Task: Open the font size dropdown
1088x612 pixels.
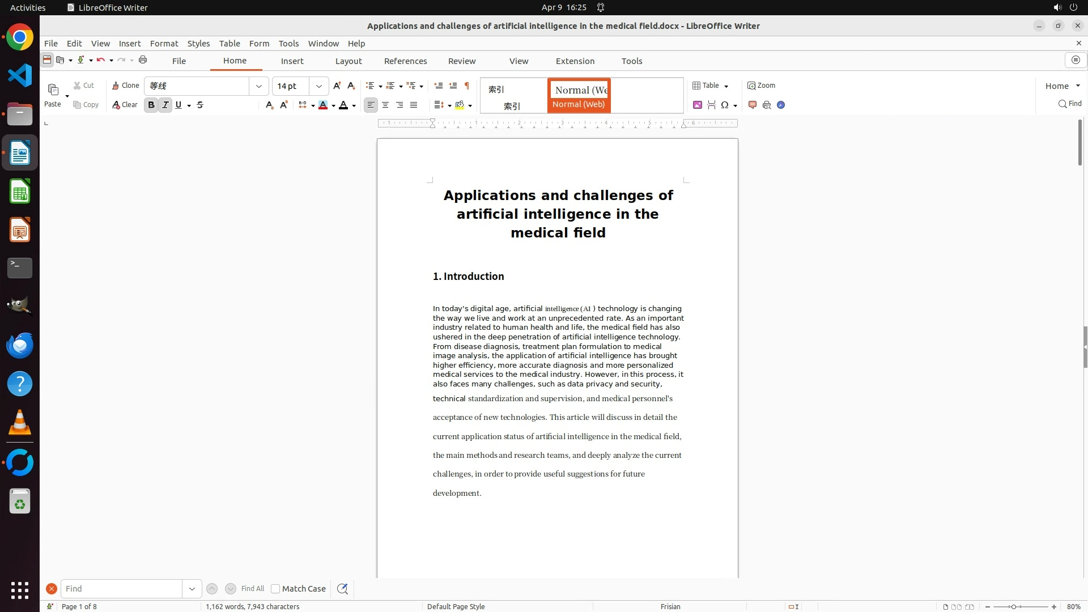Action: 319,86
